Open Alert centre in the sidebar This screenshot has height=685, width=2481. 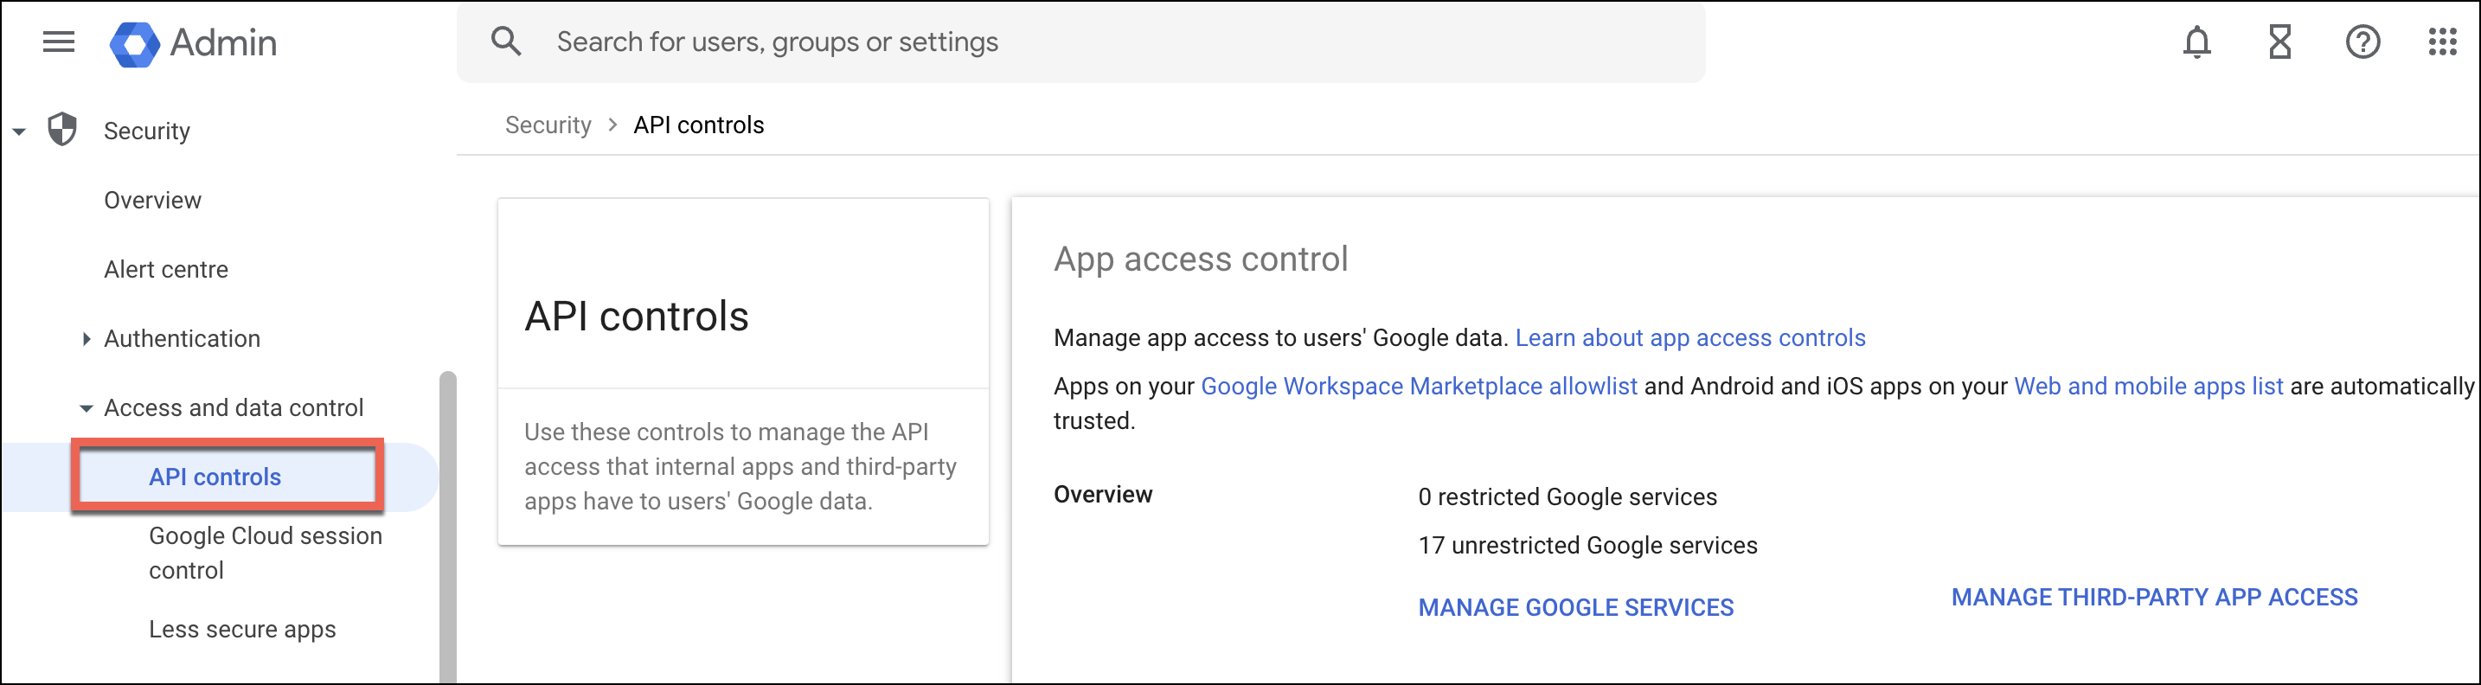coord(165,270)
